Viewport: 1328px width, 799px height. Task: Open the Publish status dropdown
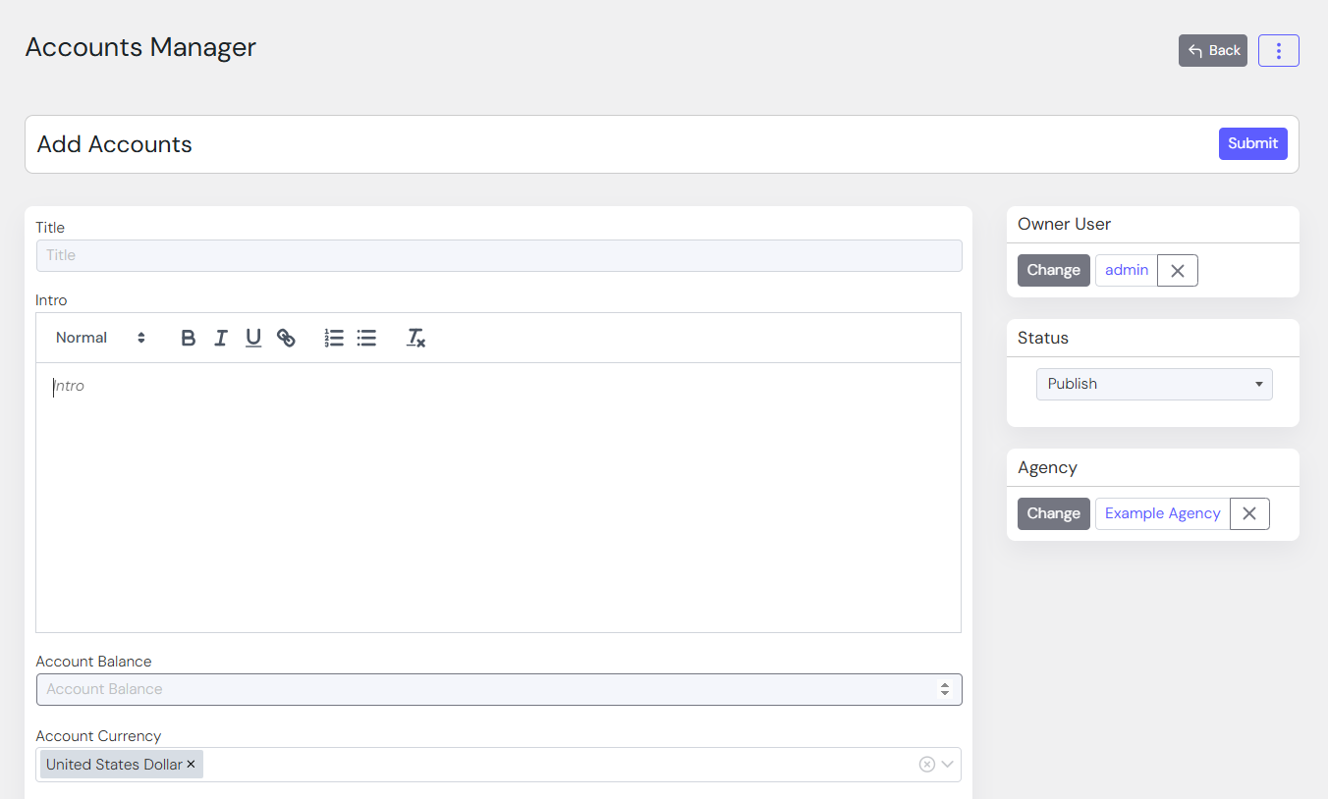1153,384
